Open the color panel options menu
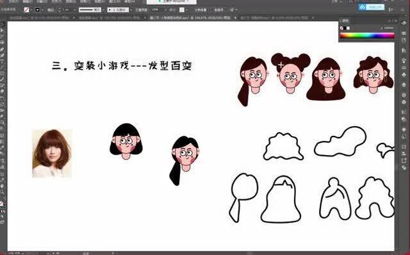 click(x=396, y=21)
